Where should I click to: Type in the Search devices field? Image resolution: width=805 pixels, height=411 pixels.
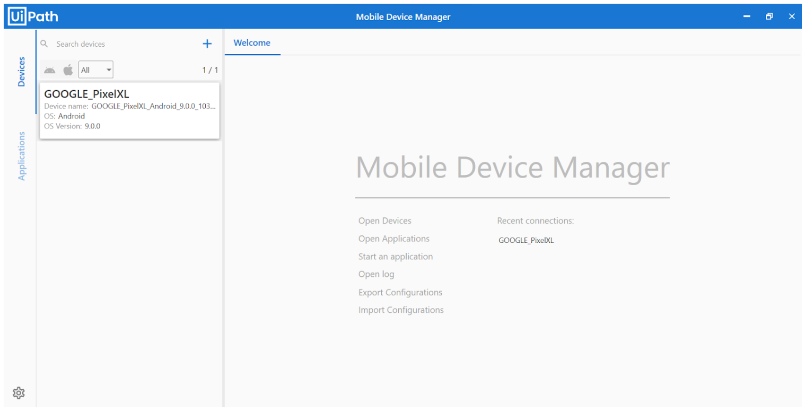(x=122, y=44)
